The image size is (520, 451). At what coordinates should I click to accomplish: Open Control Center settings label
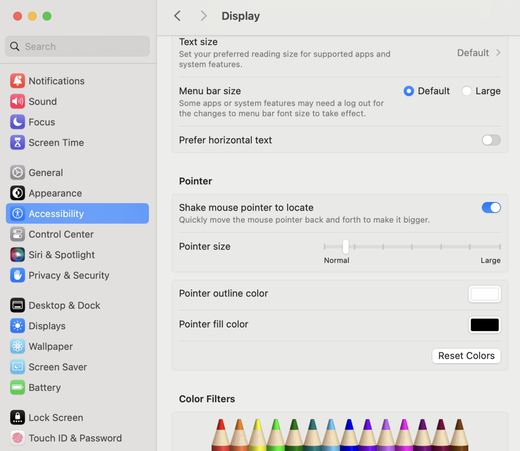pos(61,234)
